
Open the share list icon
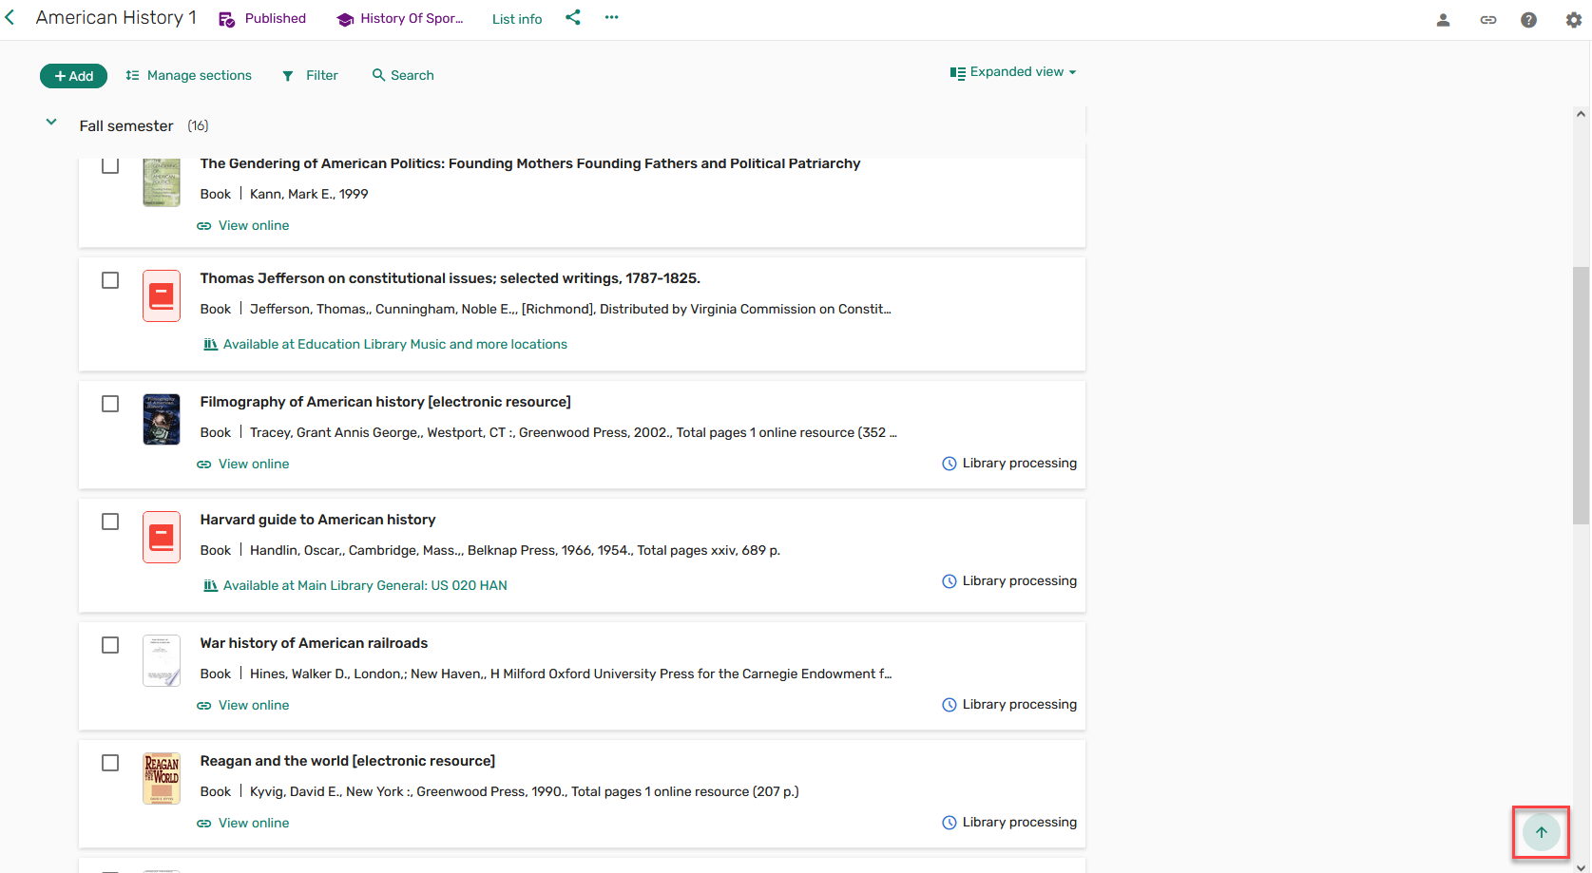click(573, 17)
